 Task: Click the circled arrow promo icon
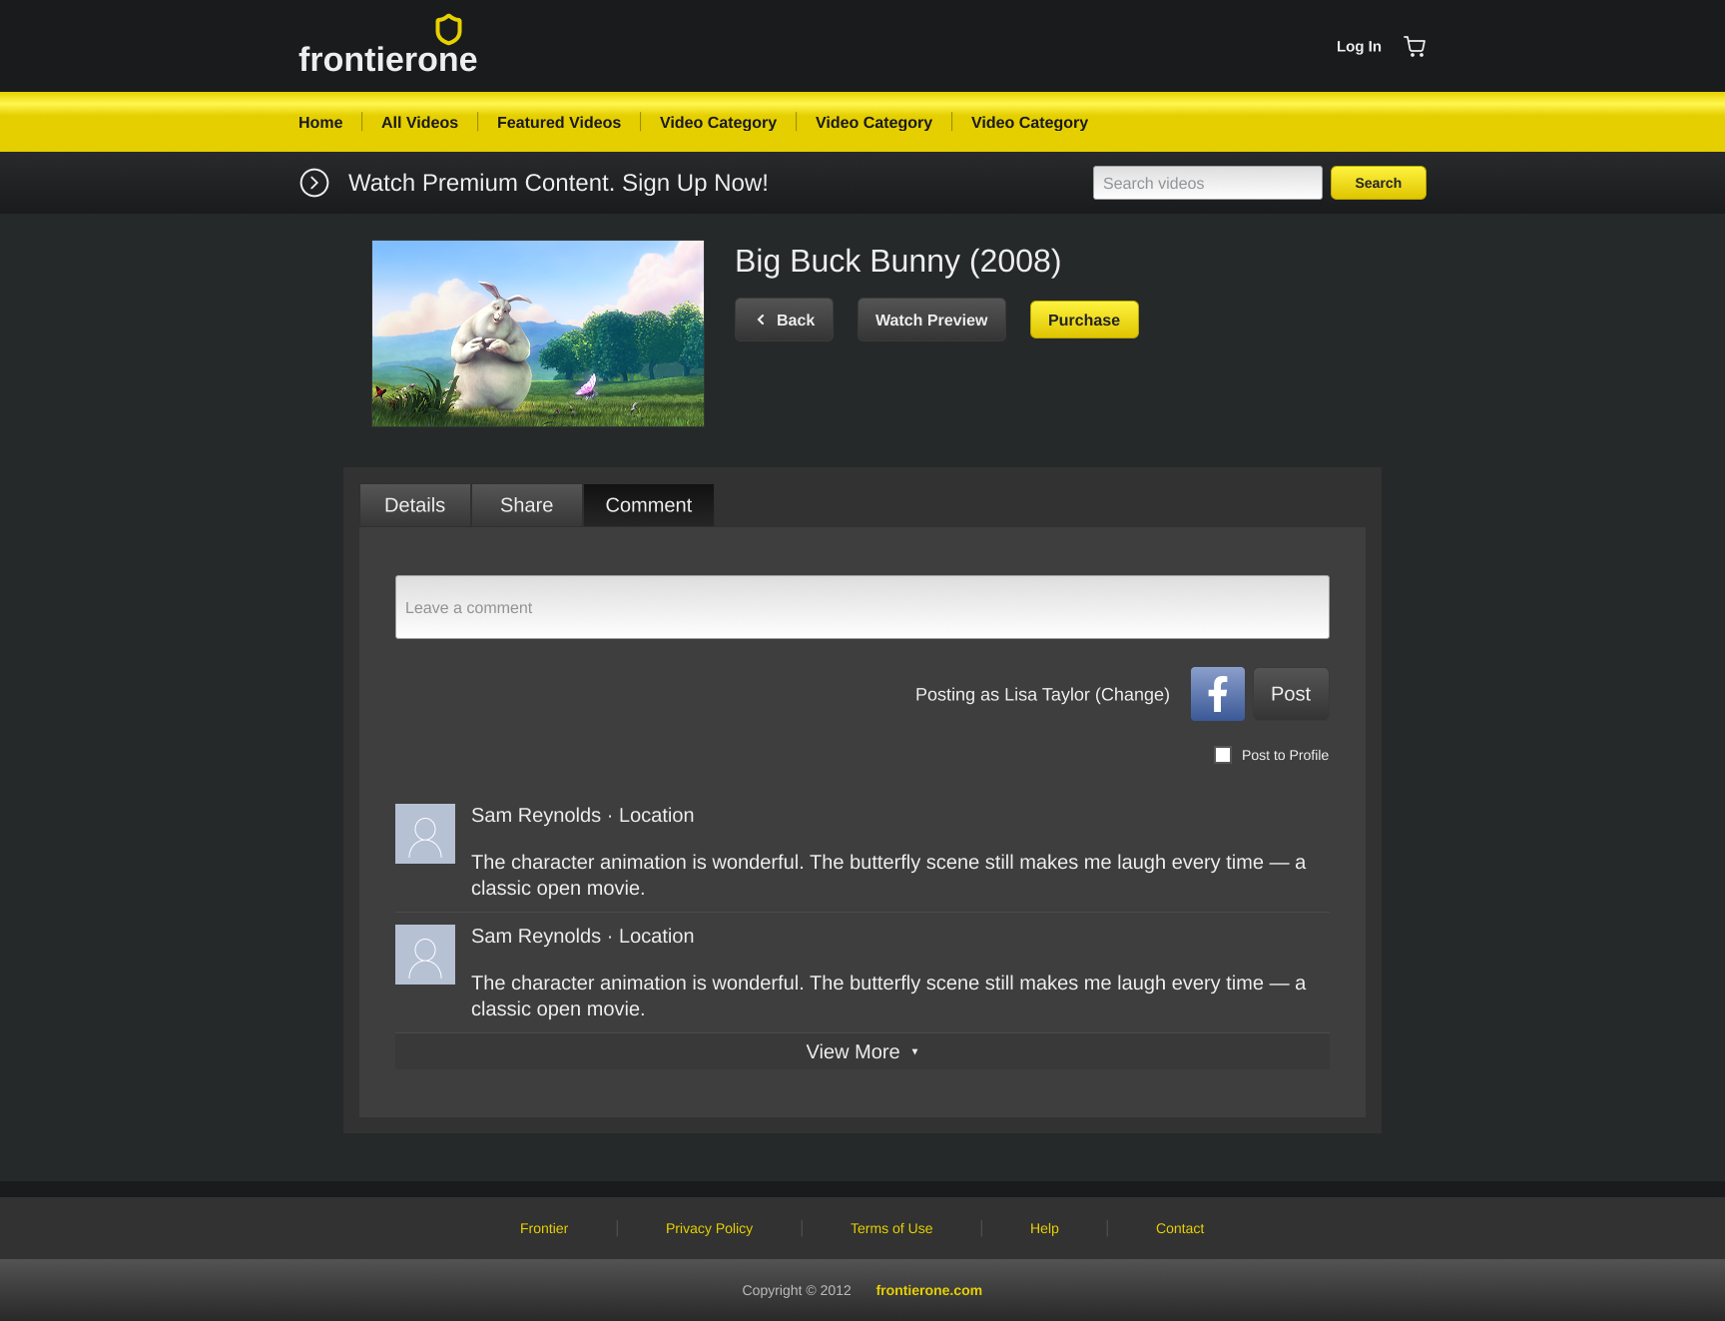(x=314, y=183)
